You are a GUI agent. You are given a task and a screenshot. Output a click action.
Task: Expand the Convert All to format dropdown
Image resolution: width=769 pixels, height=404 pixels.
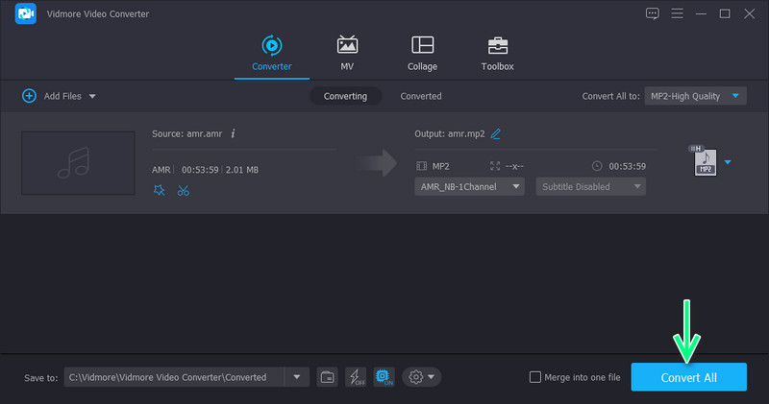point(736,96)
